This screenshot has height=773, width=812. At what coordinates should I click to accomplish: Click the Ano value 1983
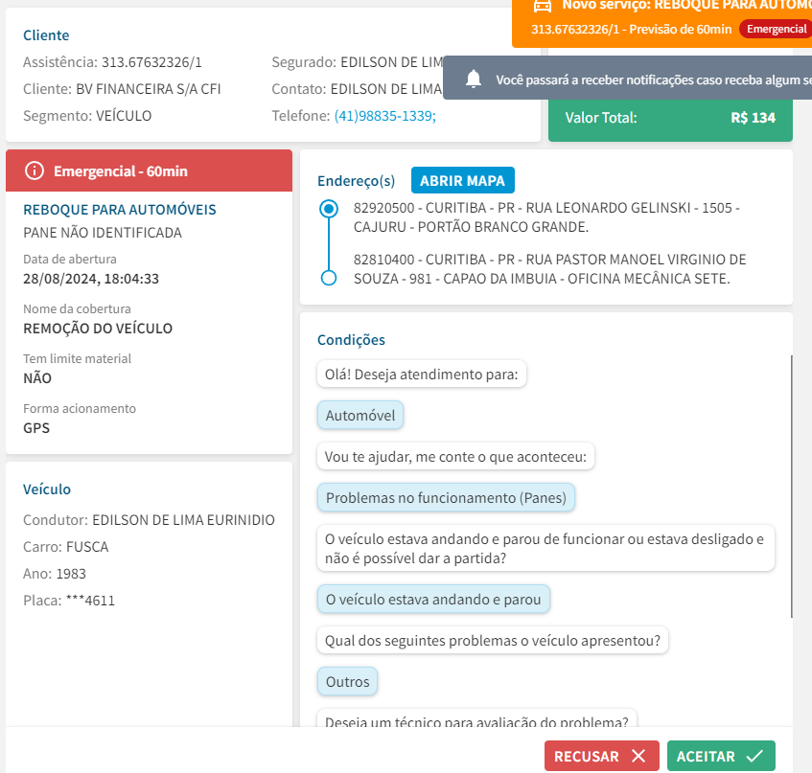click(71, 574)
